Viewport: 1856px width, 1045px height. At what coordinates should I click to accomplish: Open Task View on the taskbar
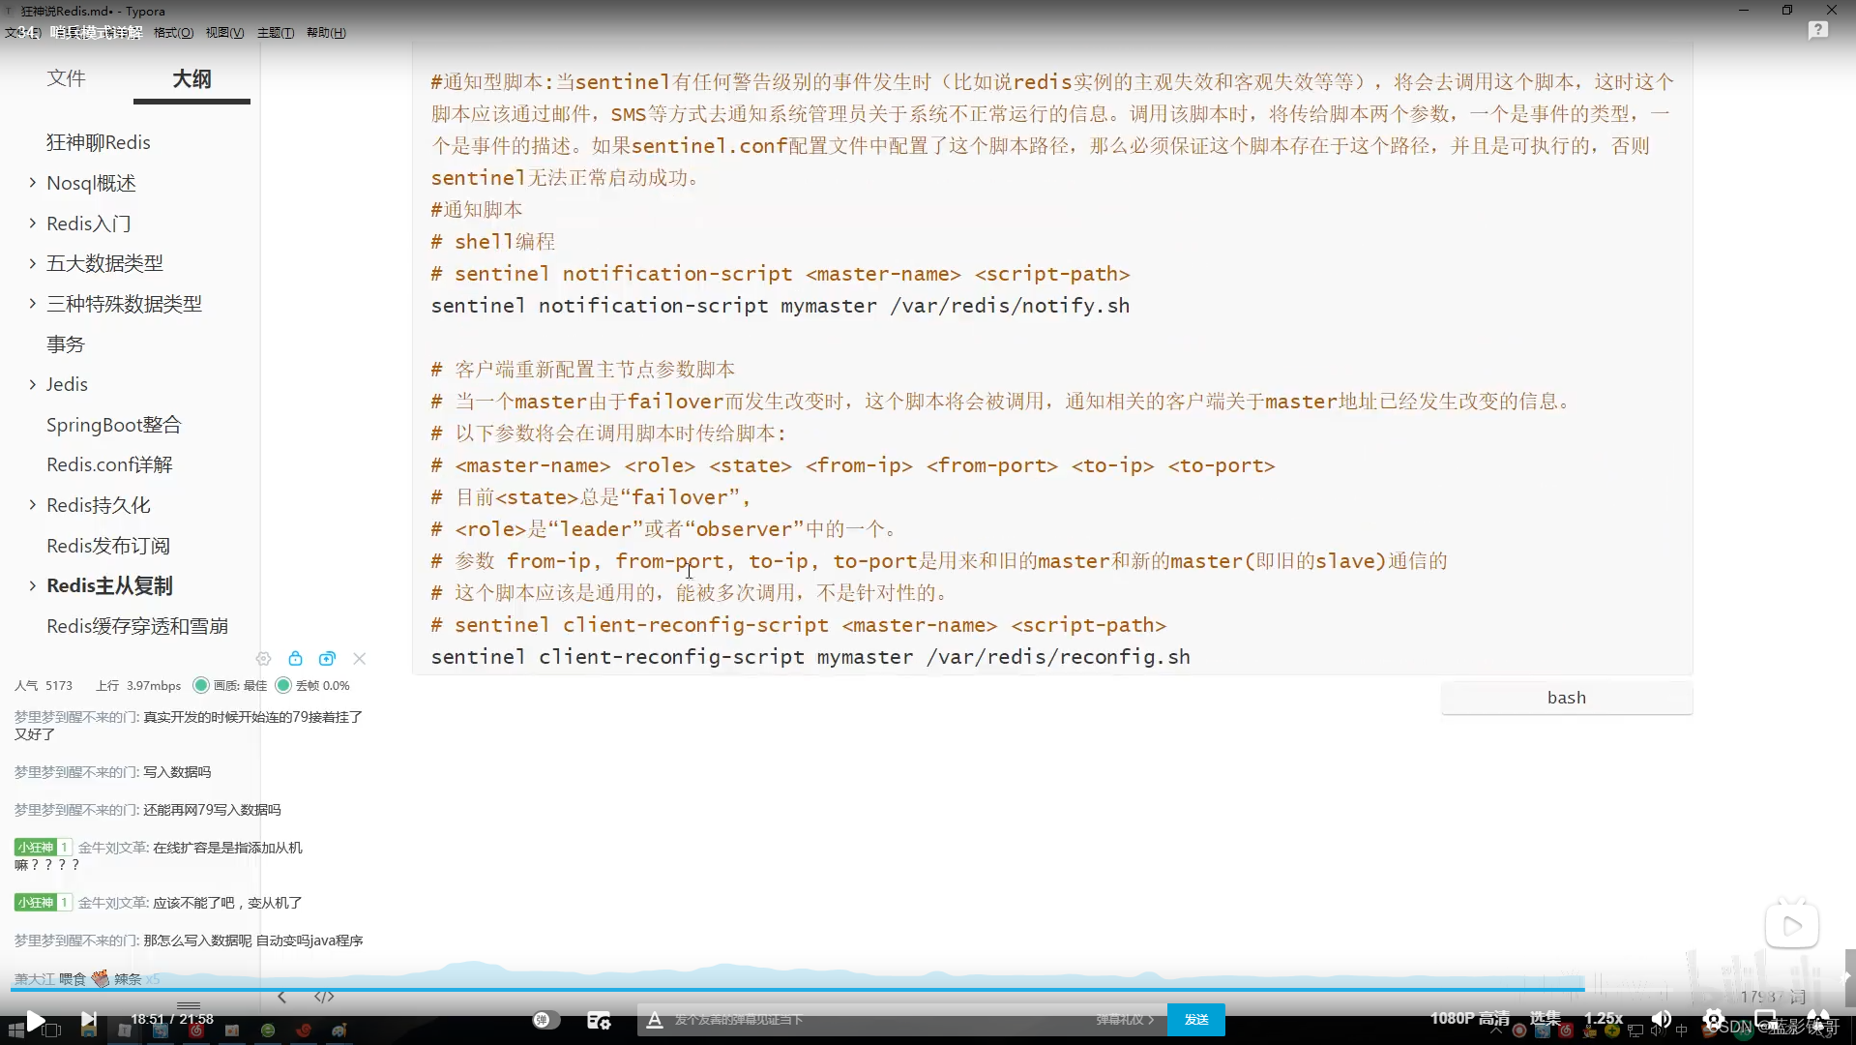pos(52,1030)
